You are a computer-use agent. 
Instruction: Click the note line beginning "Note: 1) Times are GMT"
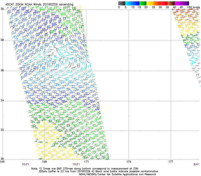pyautogui.click(x=85, y=169)
